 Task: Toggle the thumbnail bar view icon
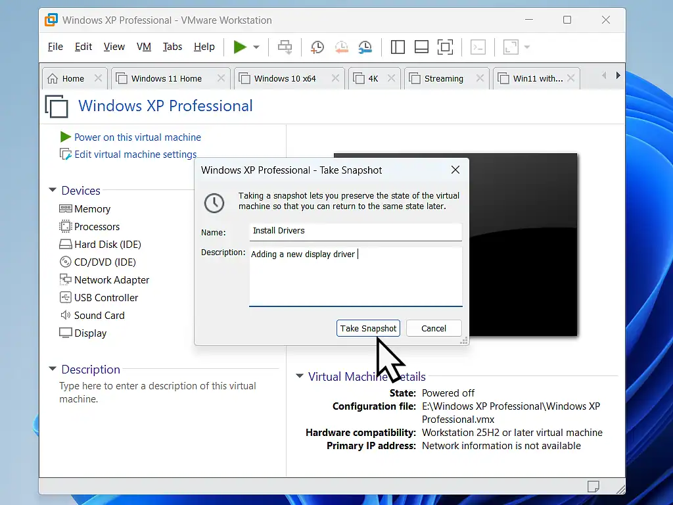(x=421, y=47)
